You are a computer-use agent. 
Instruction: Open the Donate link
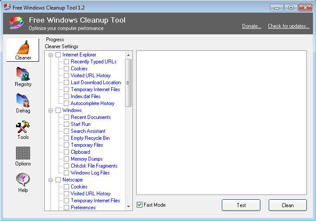(252, 26)
